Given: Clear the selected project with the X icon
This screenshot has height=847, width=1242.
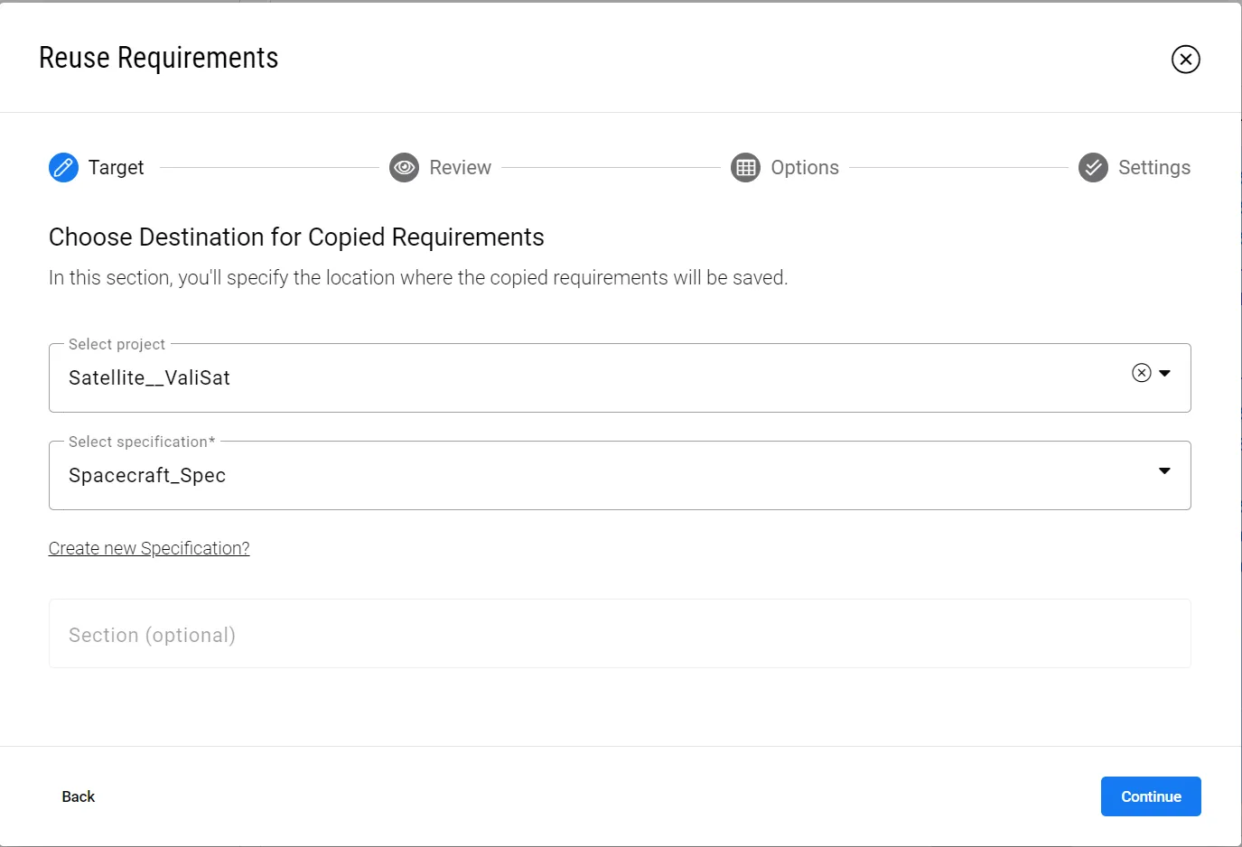Looking at the screenshot, I should tap(1142, 373).
